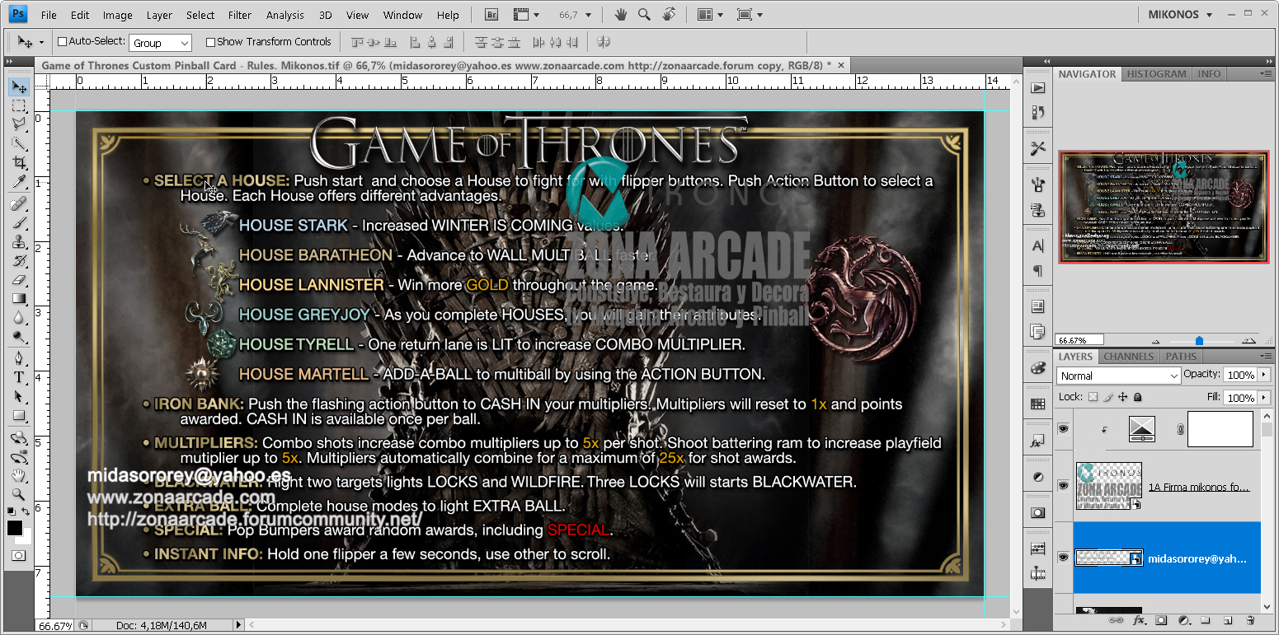Select the Polygonal Lasso tool
The image size is (1279, 635).
(19, 124)
